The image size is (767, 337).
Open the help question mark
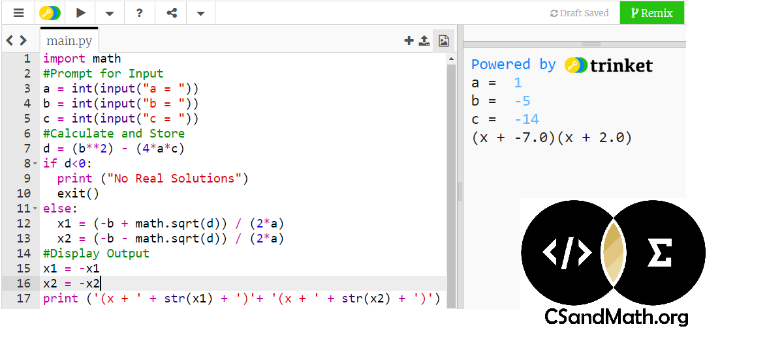coord(140,13)
